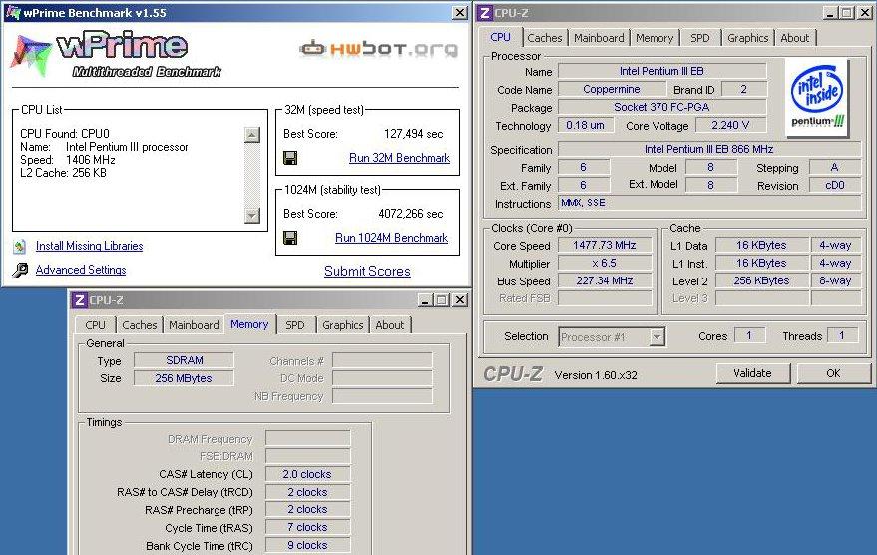
Task: Click the CPU List scroll down arrow
Action: click(252, 215)
